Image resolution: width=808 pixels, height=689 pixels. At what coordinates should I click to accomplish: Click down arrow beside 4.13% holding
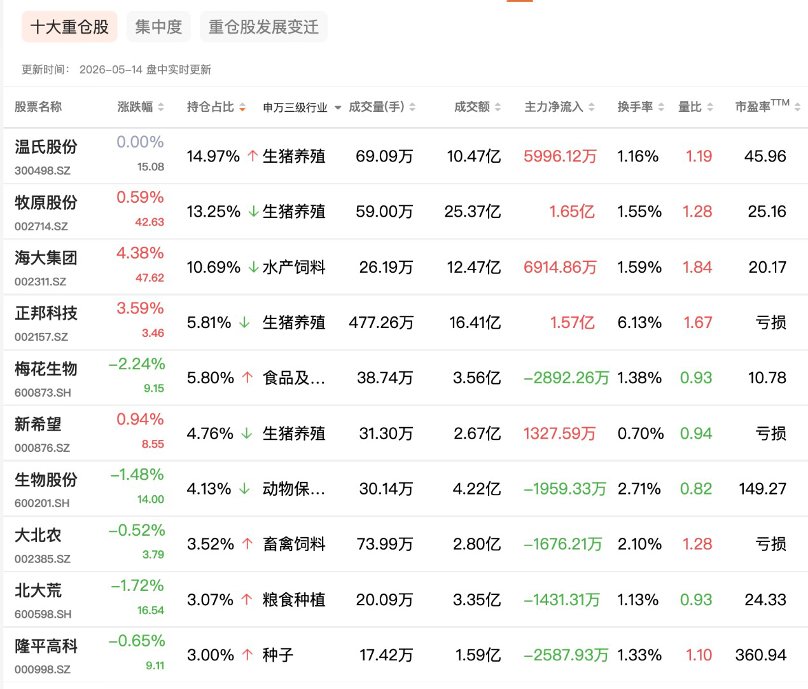pos(244,489)
